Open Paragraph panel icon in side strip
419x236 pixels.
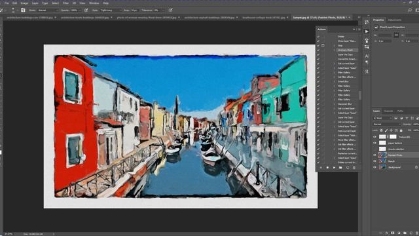367,62
